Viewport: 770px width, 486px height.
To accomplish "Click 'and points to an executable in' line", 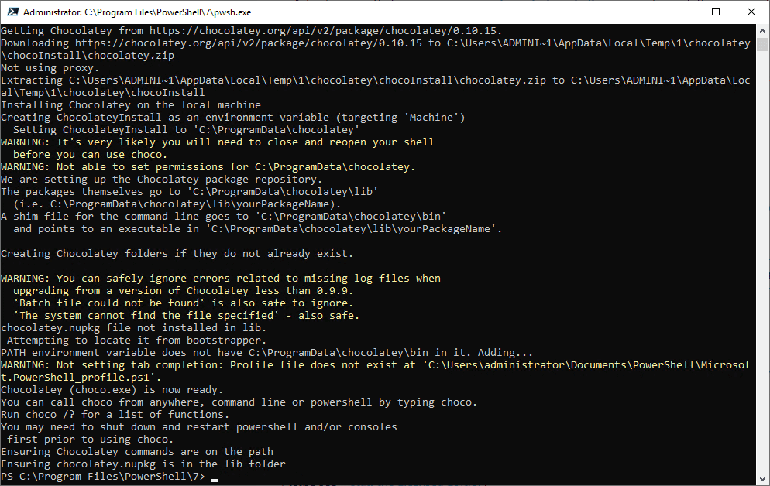I will coord(258,228).
